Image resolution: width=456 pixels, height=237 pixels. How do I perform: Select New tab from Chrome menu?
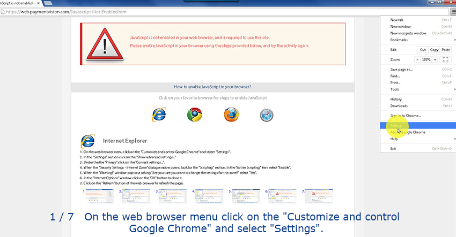(418, 20)
